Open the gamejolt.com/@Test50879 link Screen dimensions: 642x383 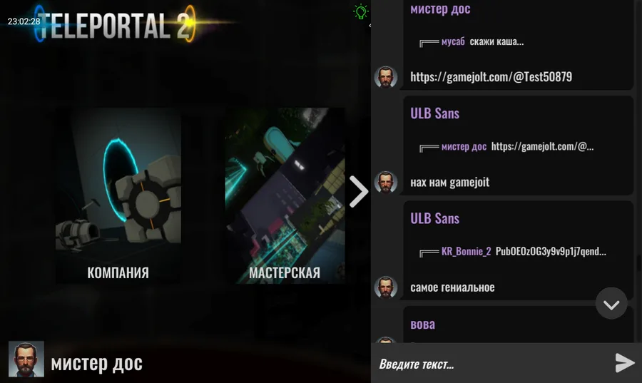point(491,76)
